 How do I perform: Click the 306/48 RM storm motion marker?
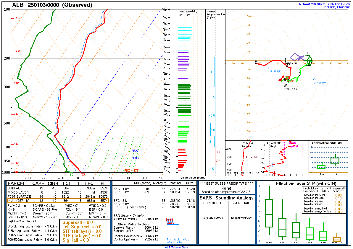tap(286, 86)
